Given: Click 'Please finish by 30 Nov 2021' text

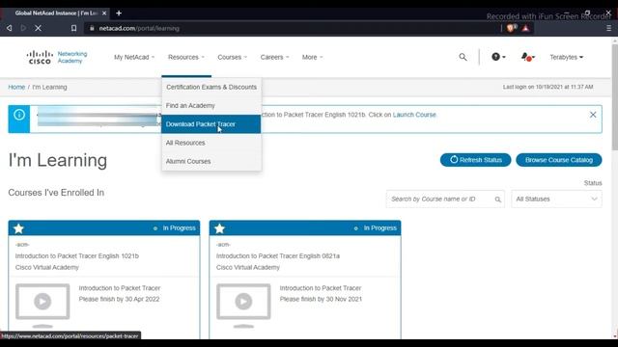Looking at the screenshot, I should coord(321,299).
